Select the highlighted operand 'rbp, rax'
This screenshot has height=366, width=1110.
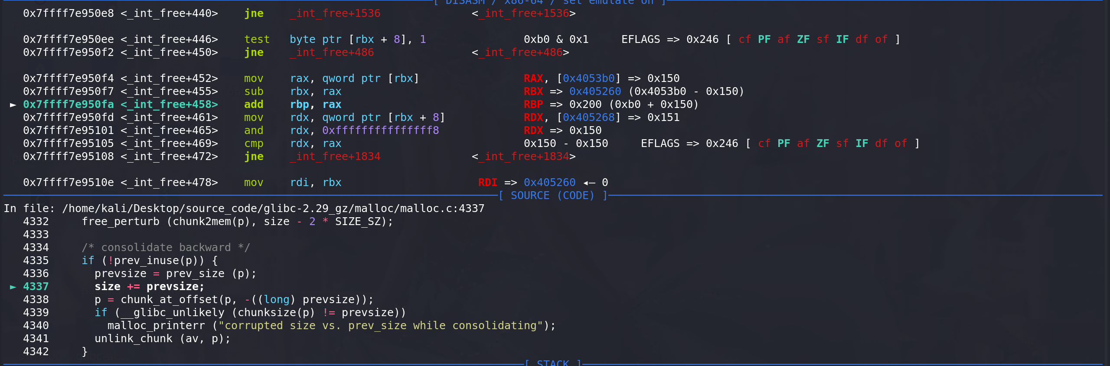click(x=316, y=105)
